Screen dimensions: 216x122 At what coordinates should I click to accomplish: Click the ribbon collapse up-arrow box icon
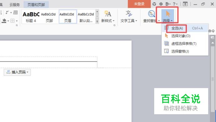(185, 4)
